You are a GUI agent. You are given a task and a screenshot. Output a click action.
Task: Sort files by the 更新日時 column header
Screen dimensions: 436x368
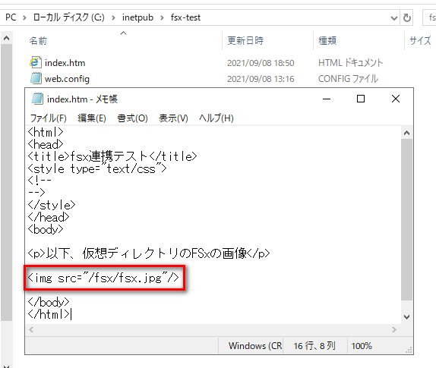[245, 41]
